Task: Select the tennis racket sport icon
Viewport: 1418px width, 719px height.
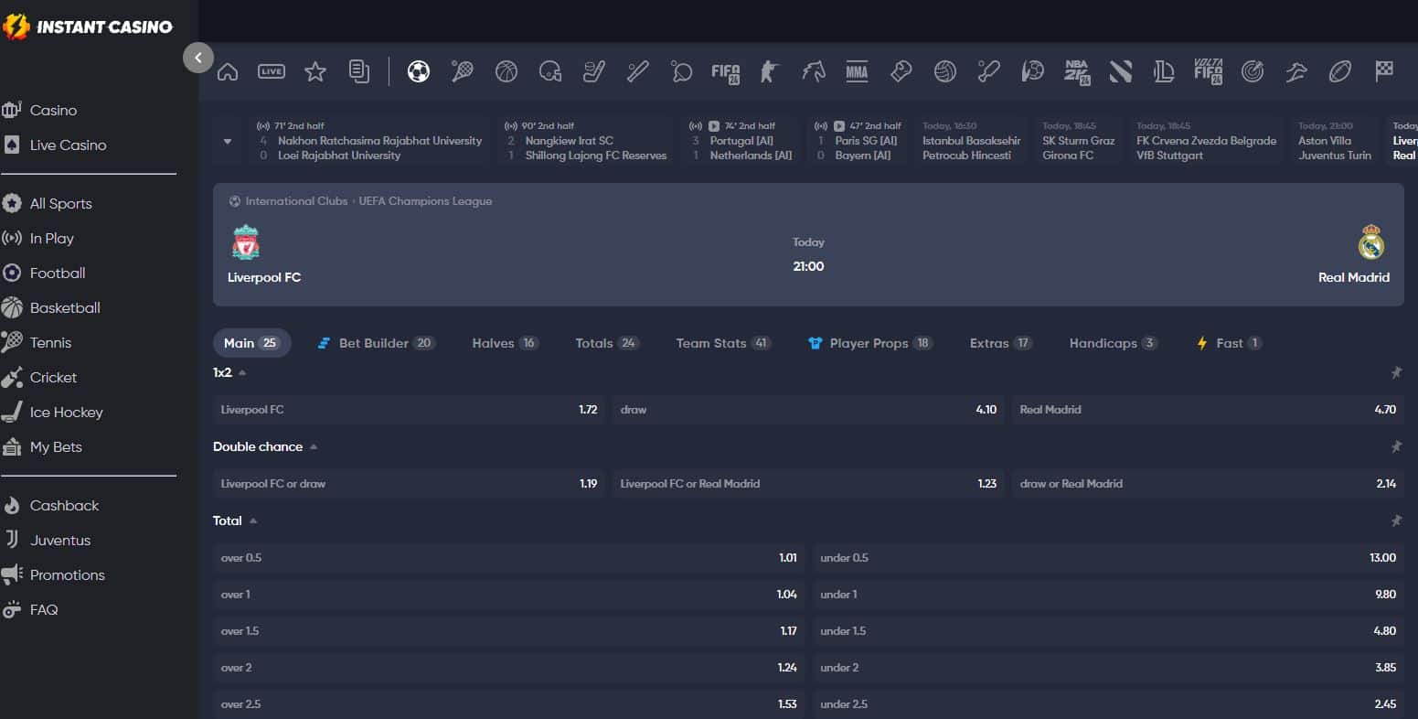Action: click(463, 71)
